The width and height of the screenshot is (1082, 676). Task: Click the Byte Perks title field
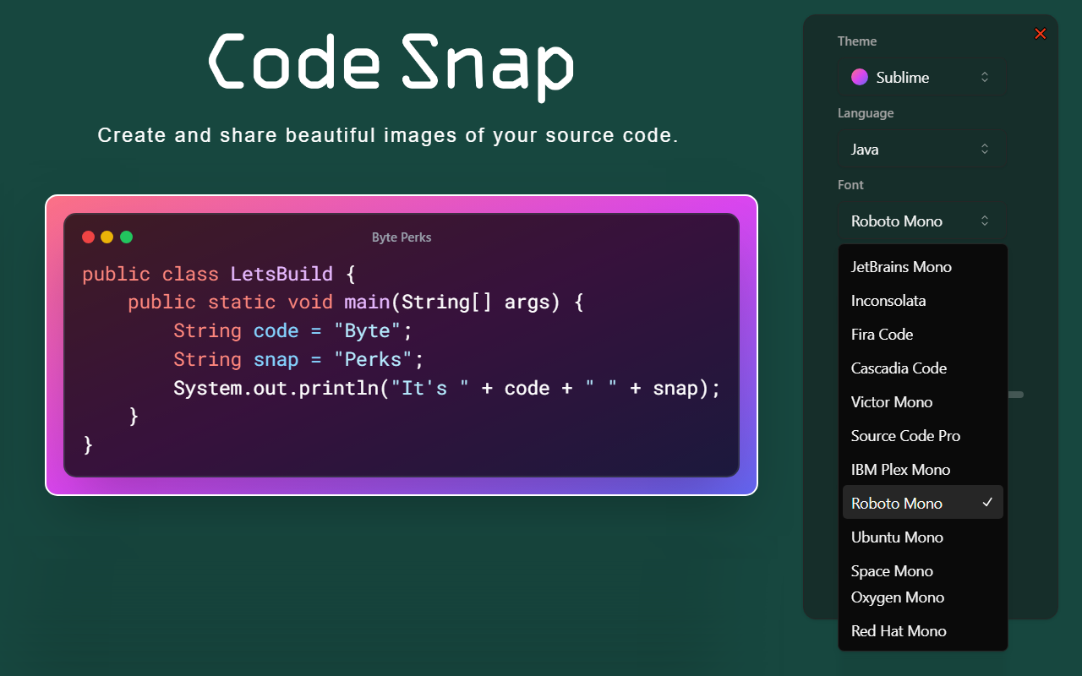(402, 237)
